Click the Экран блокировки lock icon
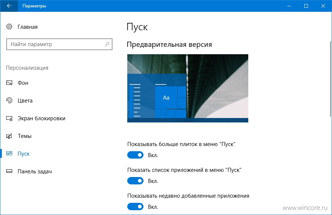Viewport: 332px width, 215px height. [x=9, y=118]
